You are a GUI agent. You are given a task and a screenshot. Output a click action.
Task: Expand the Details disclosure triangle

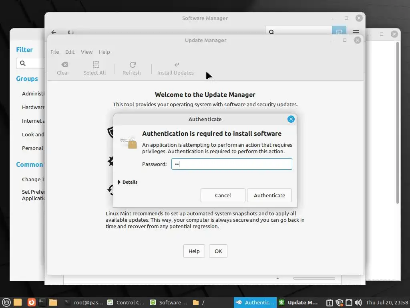[x=119, y=182]
